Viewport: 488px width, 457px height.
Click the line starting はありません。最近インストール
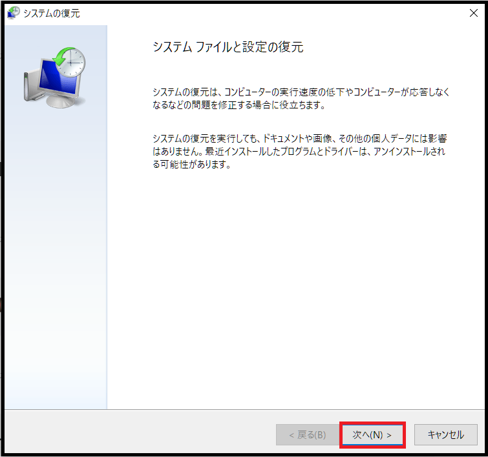[299, 152]
